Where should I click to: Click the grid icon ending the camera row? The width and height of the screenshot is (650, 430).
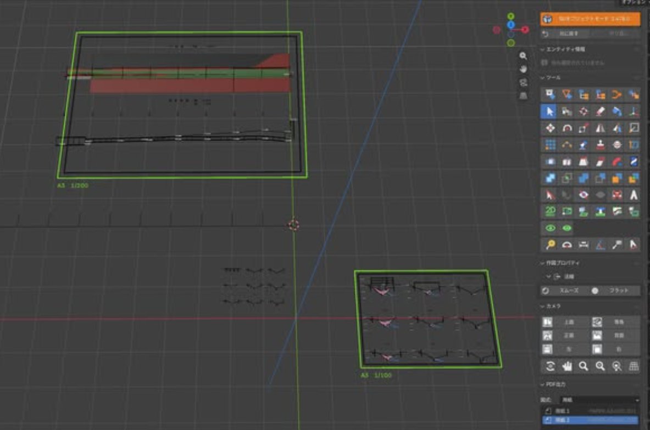point(634,366)
